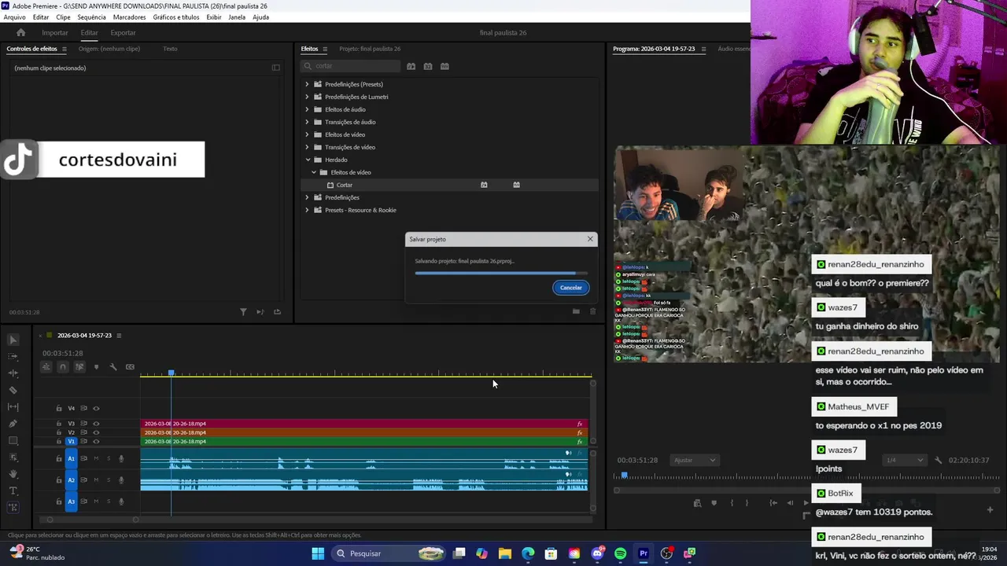
Task: Click the Windows taskbar Pesquisar search box
Action: 389,553
